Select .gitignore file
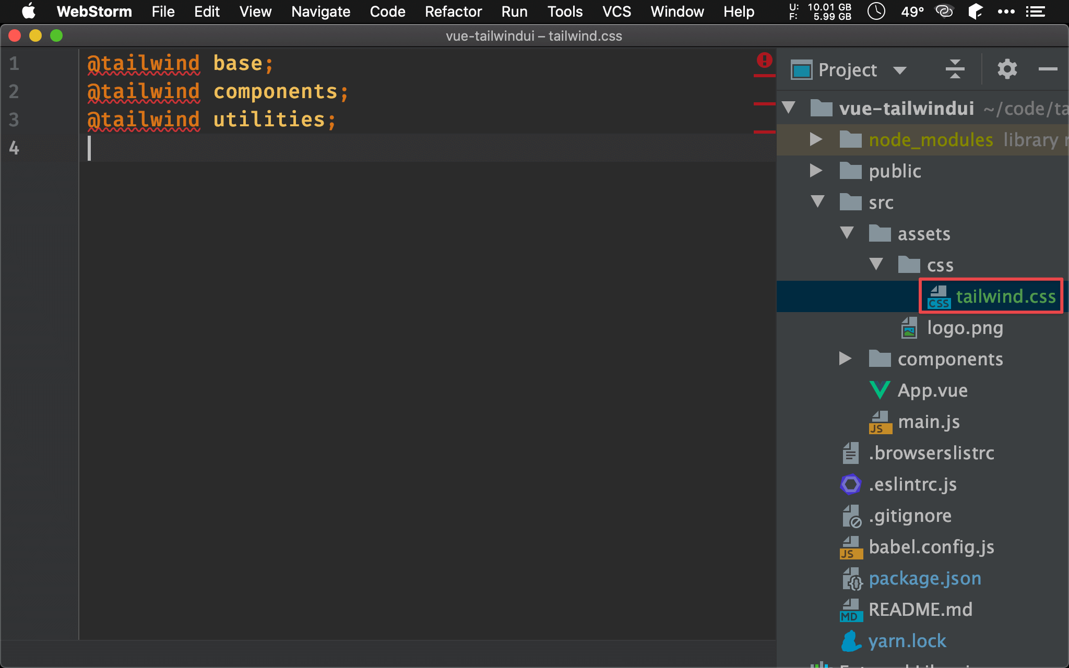 pos(910,516)
